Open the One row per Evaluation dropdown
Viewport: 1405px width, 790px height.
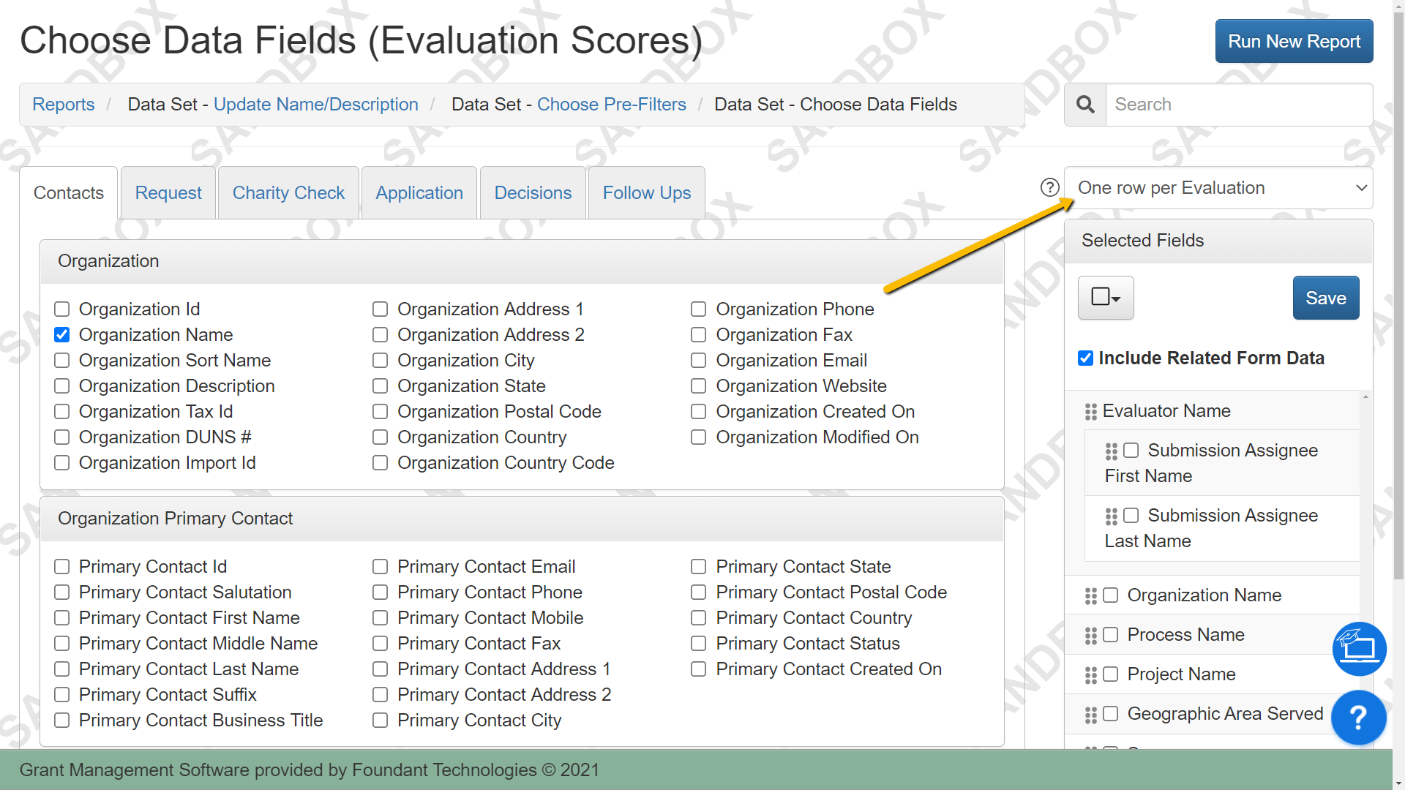[x=1218, y=188]
